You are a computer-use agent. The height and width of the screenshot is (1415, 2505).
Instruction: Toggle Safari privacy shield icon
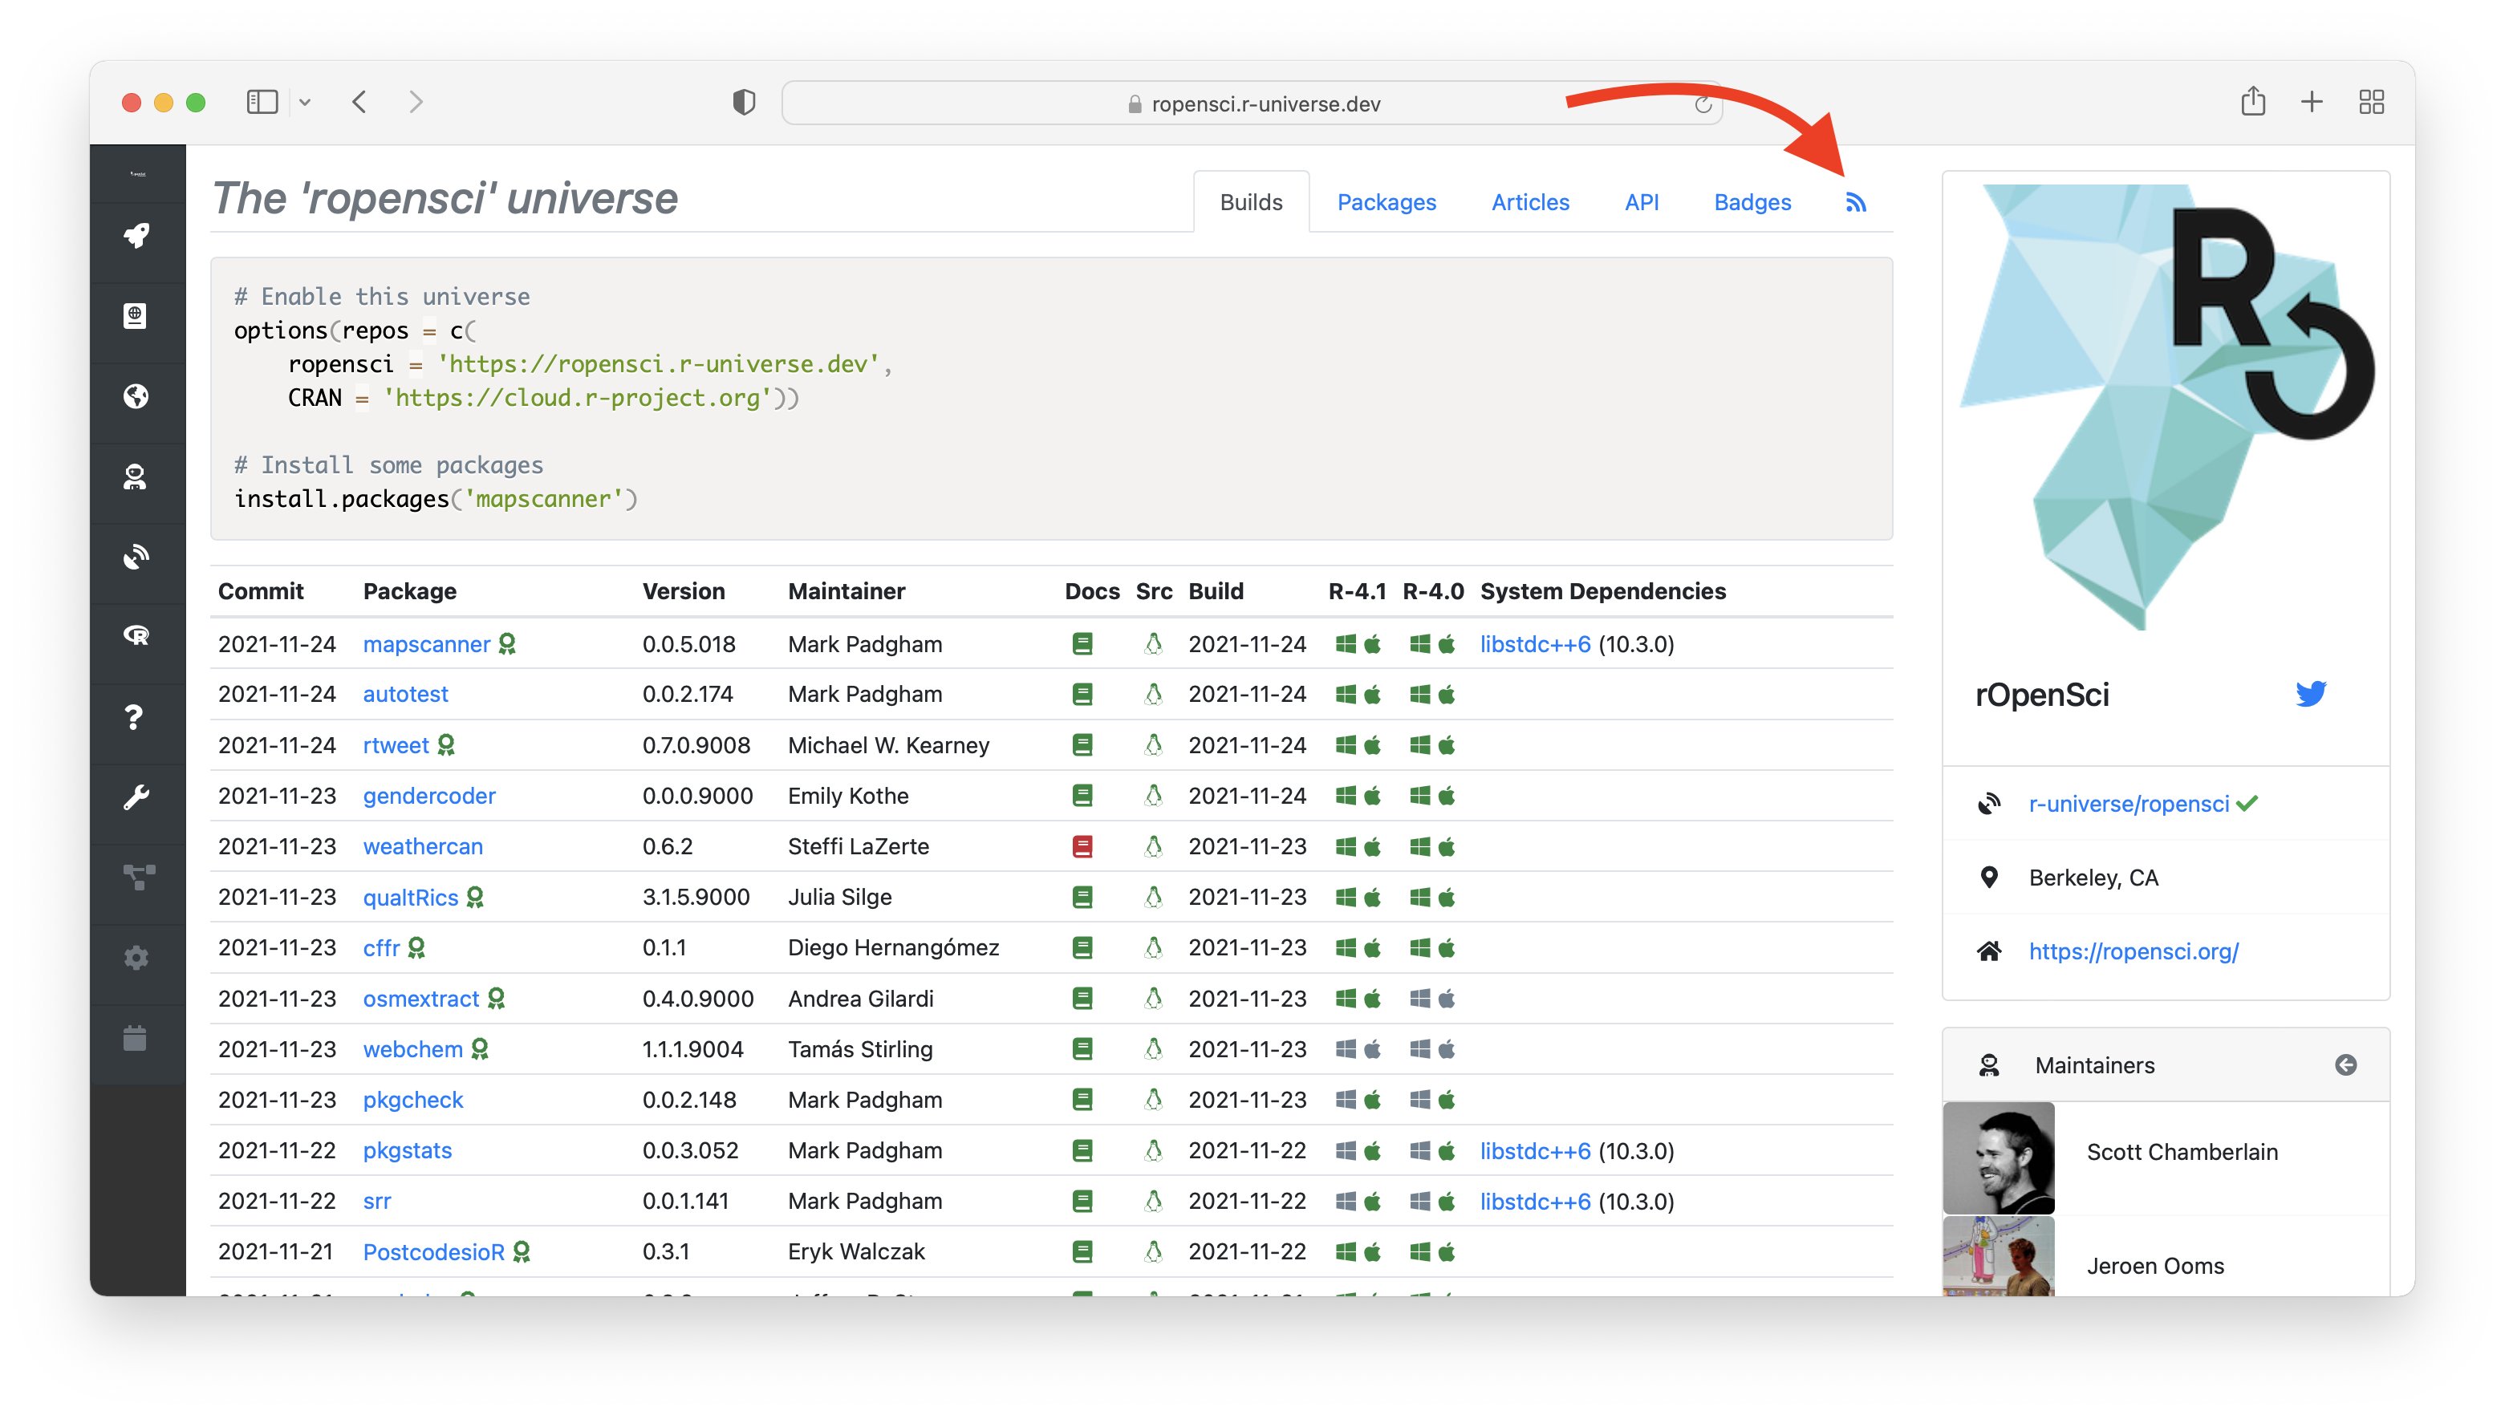(x=744, y=102)
